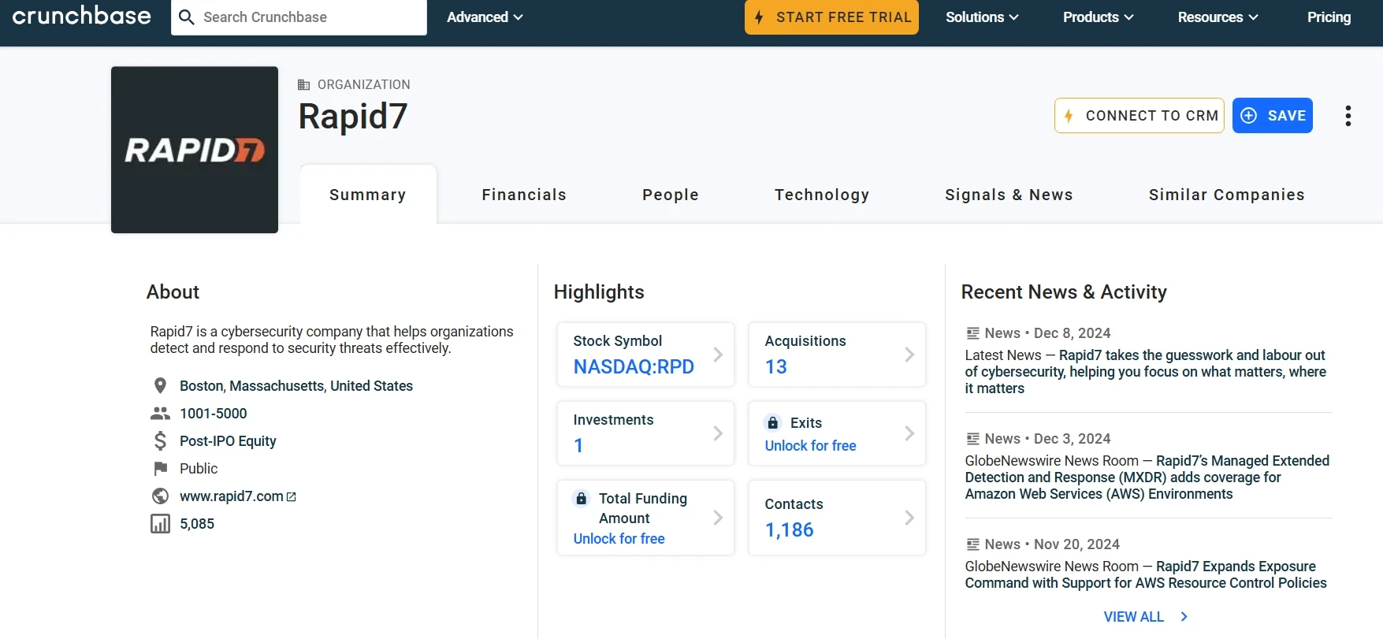Expand the Total Funding Amount chevron
The height and width of the screenshot is (639, 1383).
718,518
